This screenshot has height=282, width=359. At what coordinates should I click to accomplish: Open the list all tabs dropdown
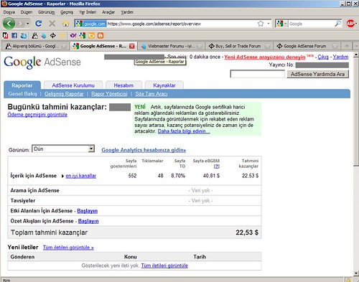click(x=356, y=46)
